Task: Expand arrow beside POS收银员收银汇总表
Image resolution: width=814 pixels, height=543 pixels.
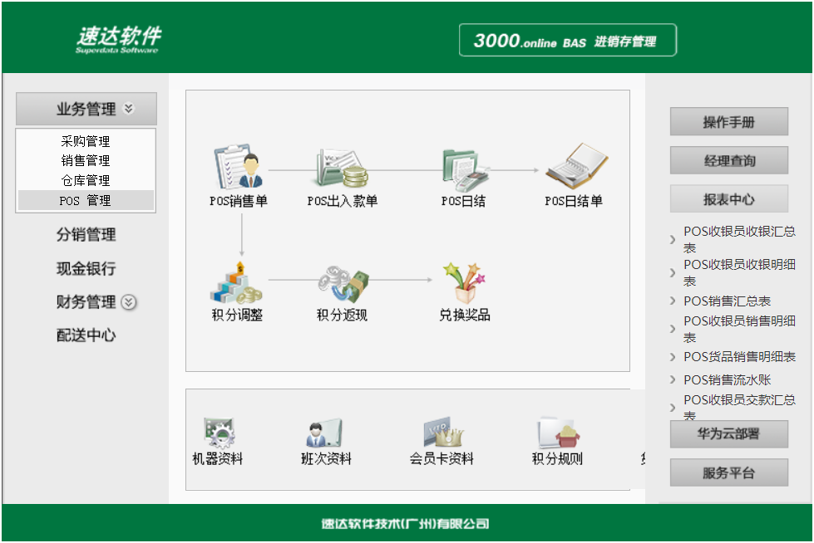Action: [673, 240]
